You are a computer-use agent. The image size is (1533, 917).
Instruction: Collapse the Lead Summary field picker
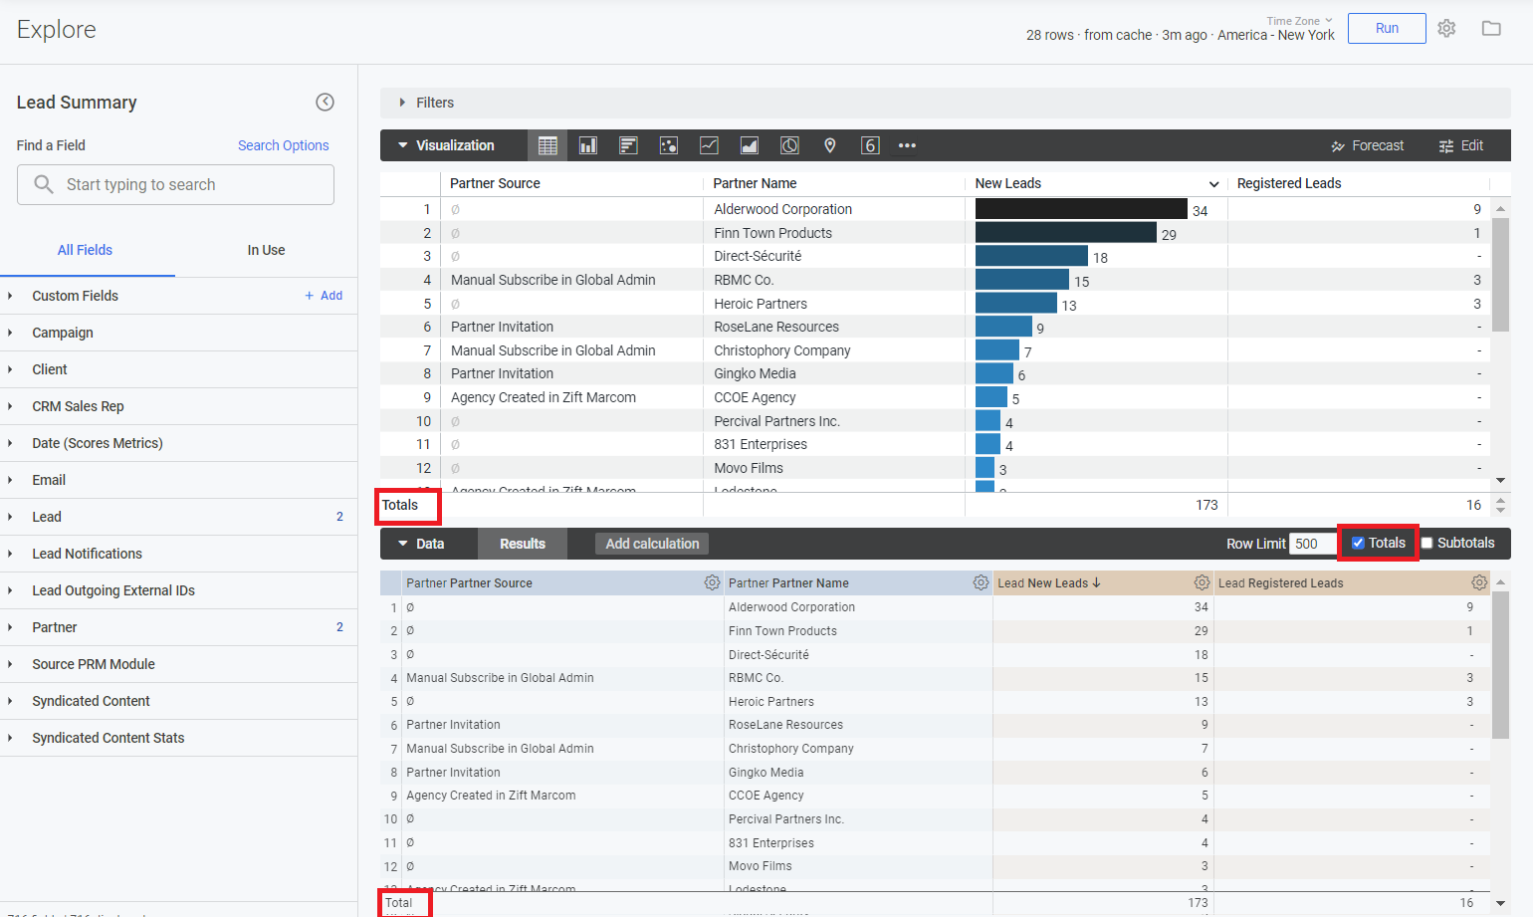(x=325, y=102)
